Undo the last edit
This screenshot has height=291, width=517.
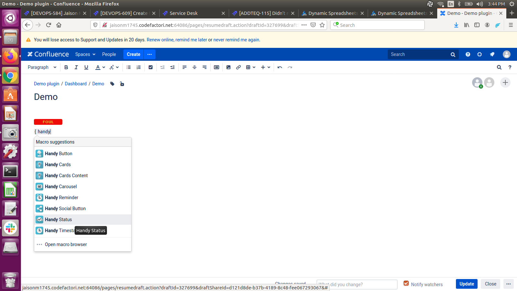click(x=280, y=67)
